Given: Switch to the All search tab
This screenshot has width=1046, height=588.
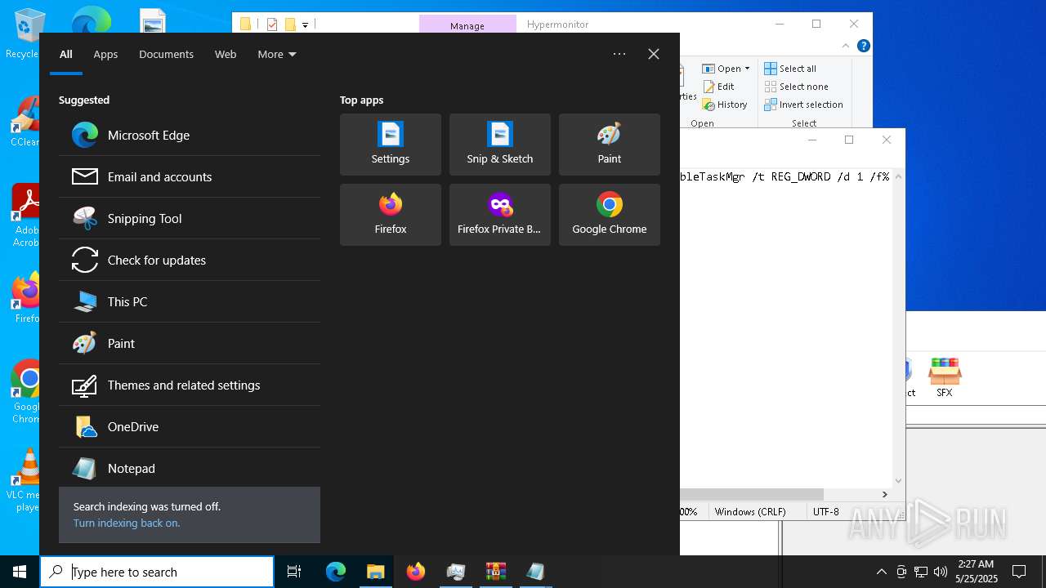Looking at the screenshot, I should [x=66, y=54].
